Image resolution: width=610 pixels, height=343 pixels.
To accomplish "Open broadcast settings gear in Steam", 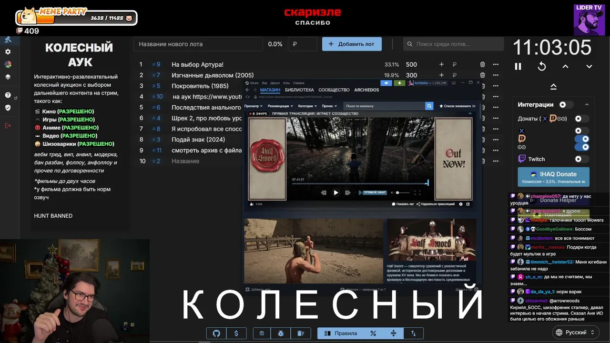I will (460, 204).
